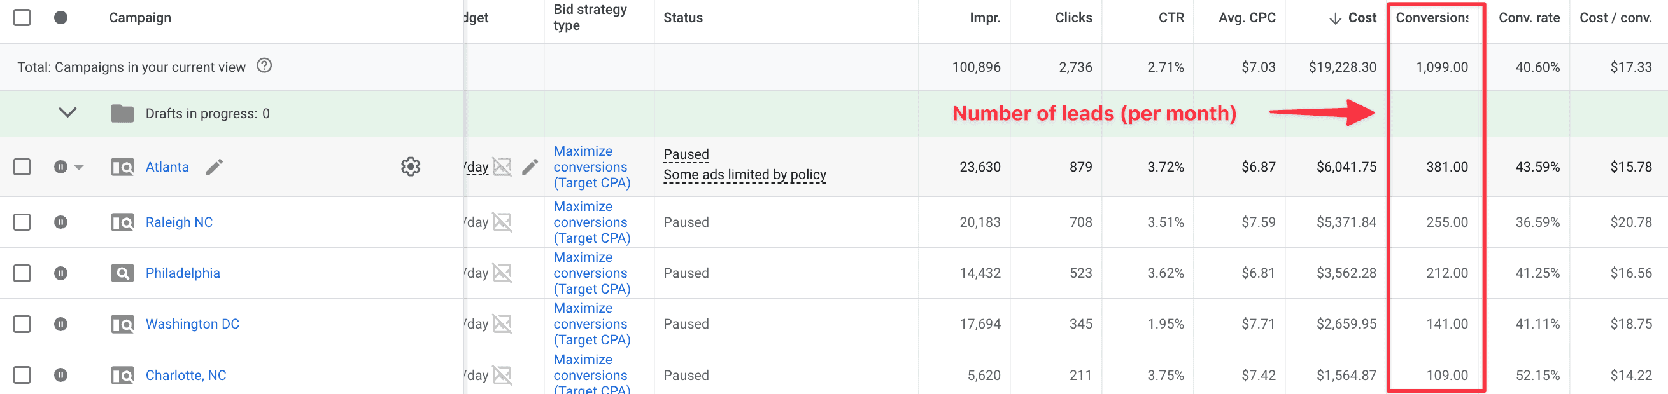Open Philadelphia's Maximize conversions bid strategy
The height and width of the screenshot is (394, 1668).
pyautogui.click(x=592, y=273)
